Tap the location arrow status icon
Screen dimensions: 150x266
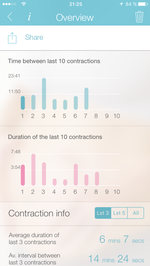click(x=121, y=4)
